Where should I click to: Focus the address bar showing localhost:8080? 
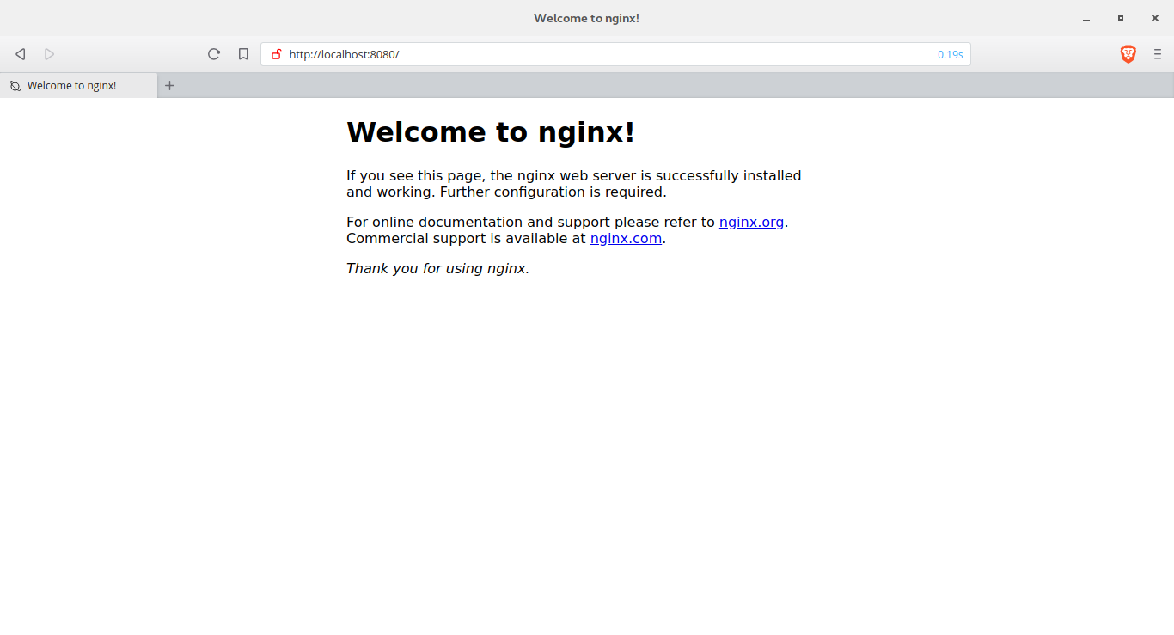click(602, 54)
